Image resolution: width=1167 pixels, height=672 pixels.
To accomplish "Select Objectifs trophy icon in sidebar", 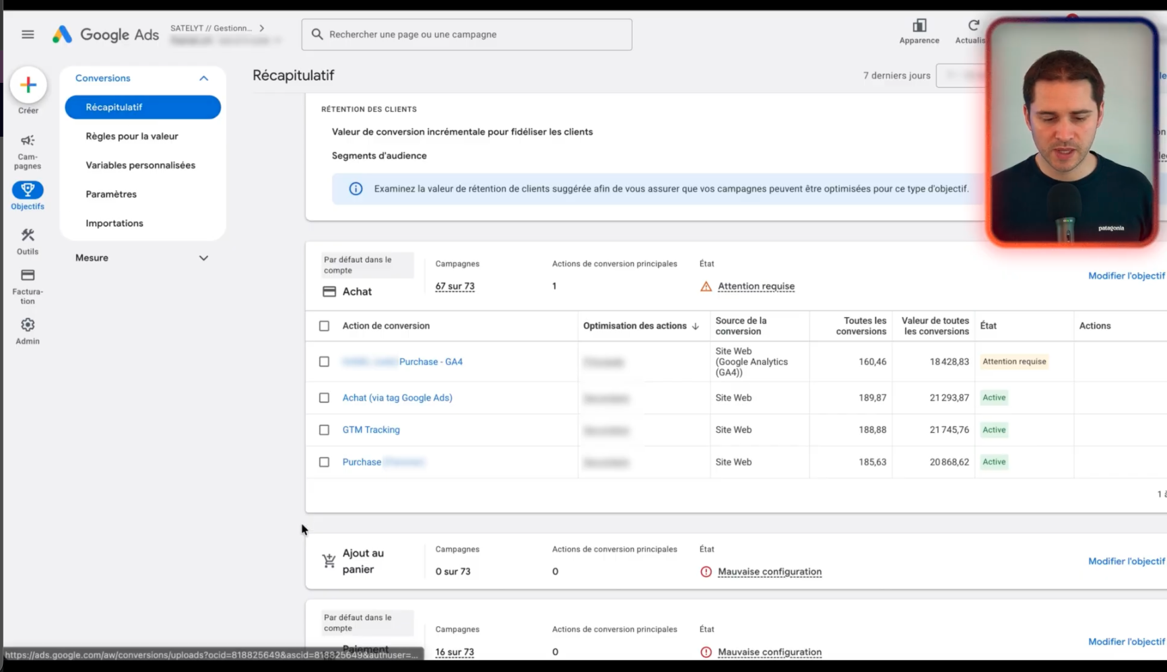I will [x=28, y=190].
